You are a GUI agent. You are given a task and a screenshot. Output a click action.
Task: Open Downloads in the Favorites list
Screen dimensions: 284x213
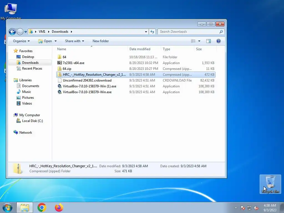pos(30,63)
